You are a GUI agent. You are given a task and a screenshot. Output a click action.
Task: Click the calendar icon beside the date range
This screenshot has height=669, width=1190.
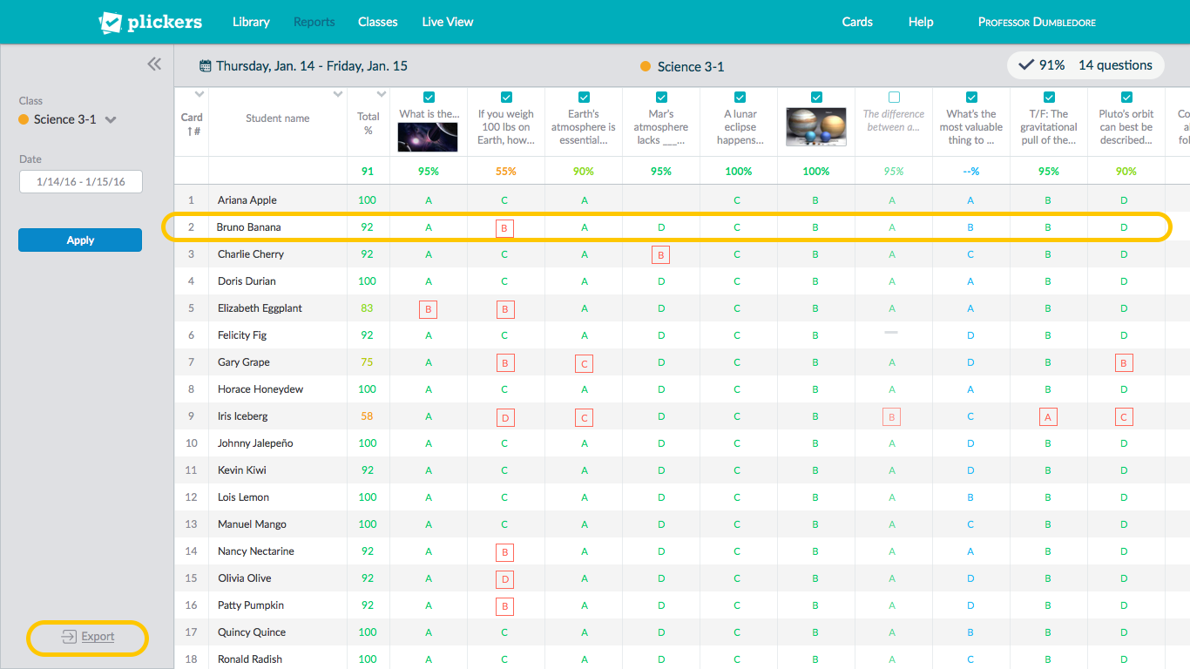pyautogui.click(x=206, y=66)
